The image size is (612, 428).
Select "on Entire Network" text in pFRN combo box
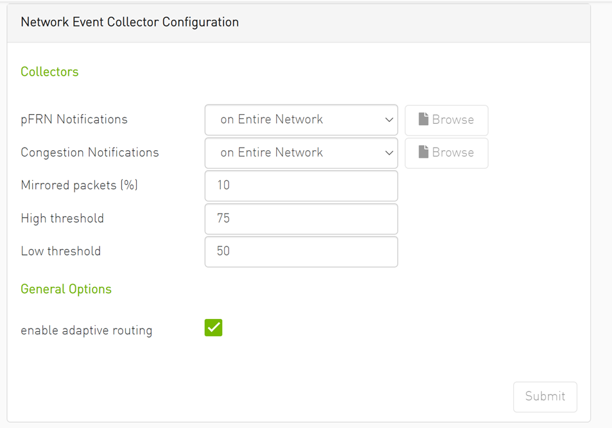coord(272,119)
